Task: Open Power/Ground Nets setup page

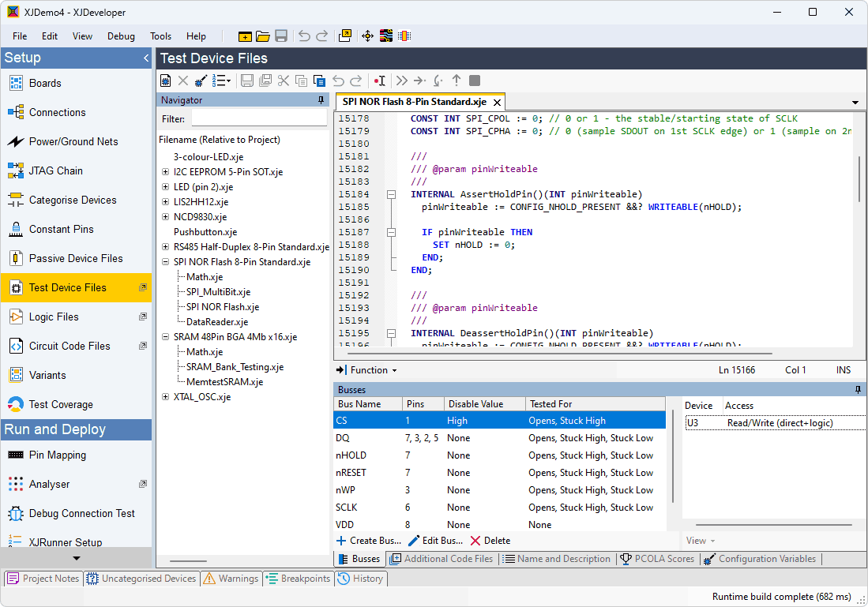Action: coord(77,141)
